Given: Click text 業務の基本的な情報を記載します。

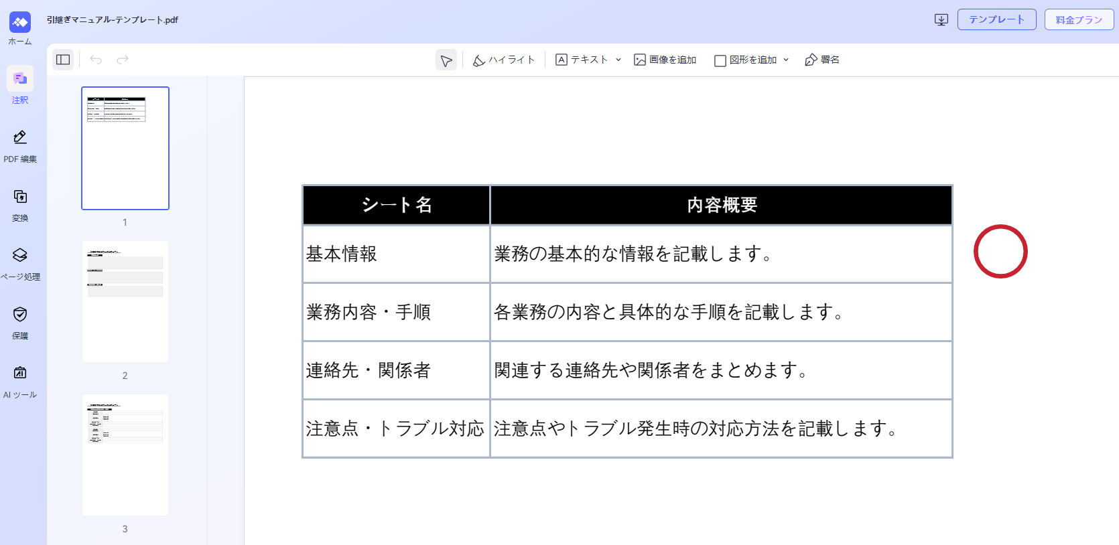Looking at the screenshot, I should tap(634, 254).
